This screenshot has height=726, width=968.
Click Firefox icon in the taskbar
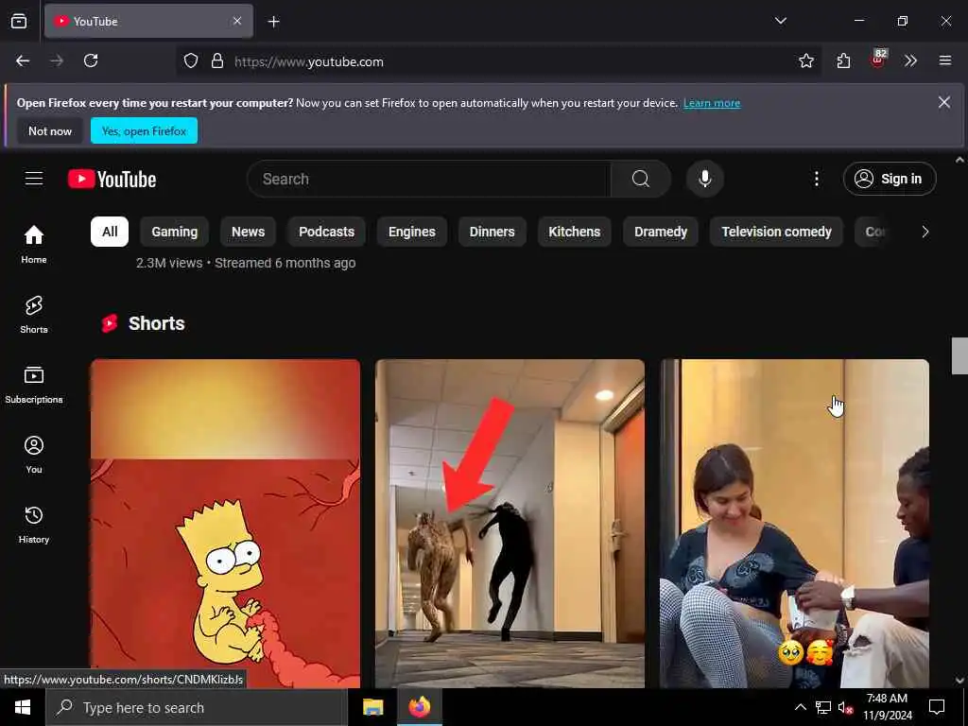(x=419, y=707)
